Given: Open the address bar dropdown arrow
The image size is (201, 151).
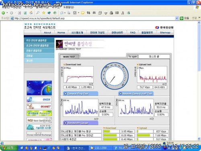Looking at the screenshot, I should point(177,18).
